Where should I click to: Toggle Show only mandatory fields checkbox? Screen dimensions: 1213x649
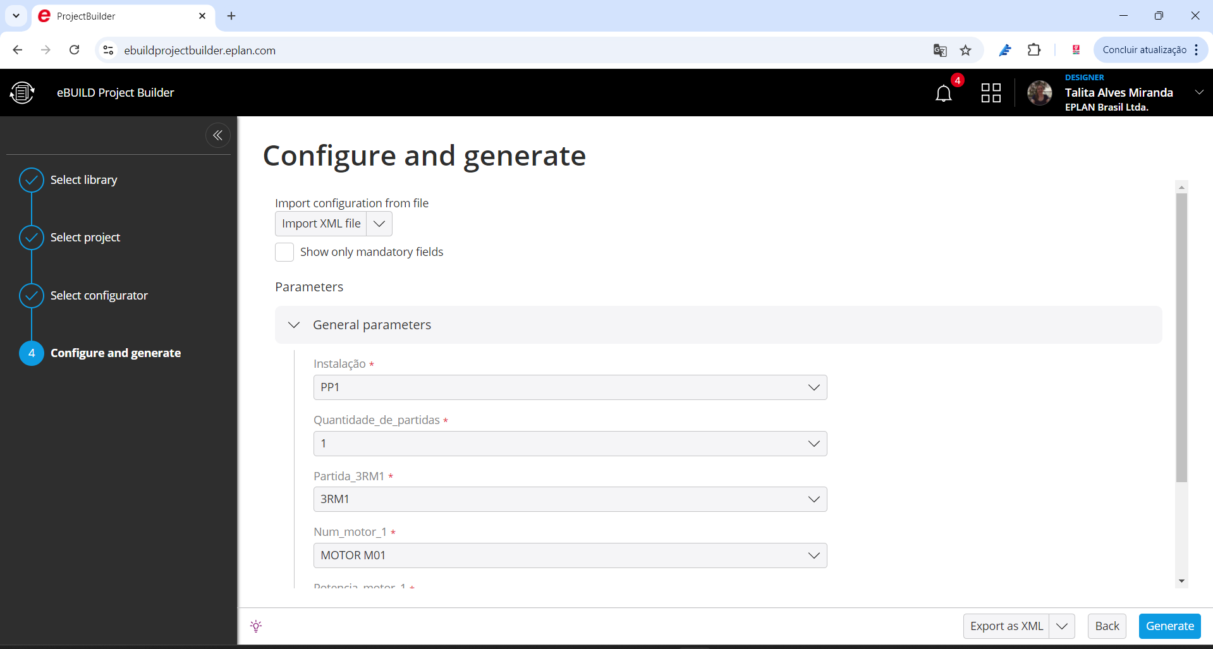pyautogui.click(x=284, y=252)
